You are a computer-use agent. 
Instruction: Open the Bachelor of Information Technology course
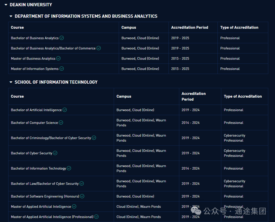tap(38, 168)
